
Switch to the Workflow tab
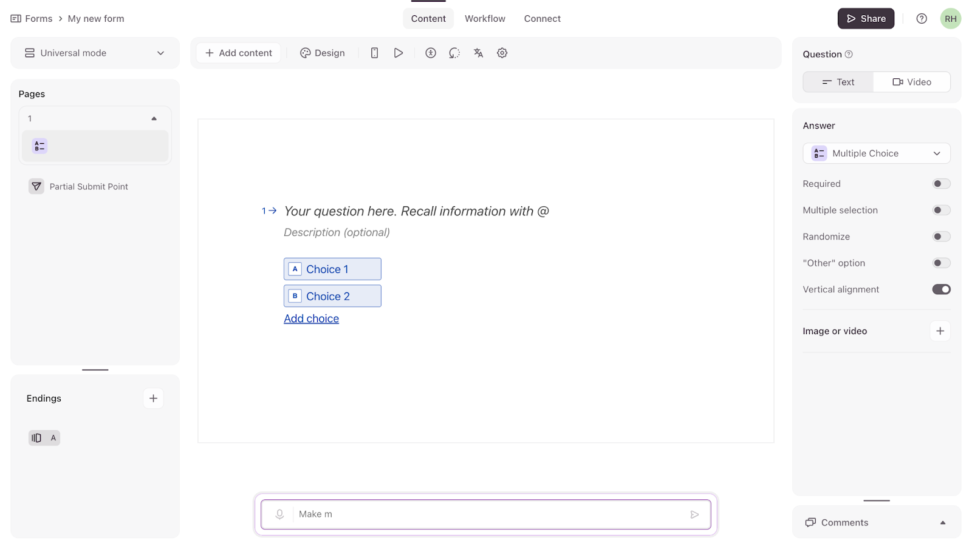click(485, 19)
